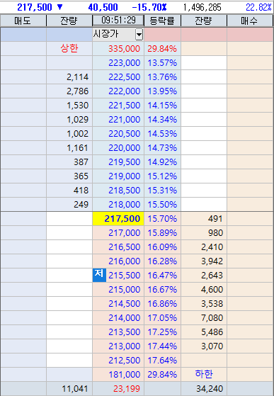This screenshot has width=274, height=396.
Task: Click total bid quantity 34,240
Action: tap(210, 389)
